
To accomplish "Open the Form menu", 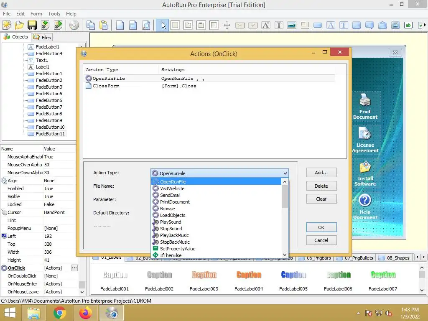I will (36, 14).
